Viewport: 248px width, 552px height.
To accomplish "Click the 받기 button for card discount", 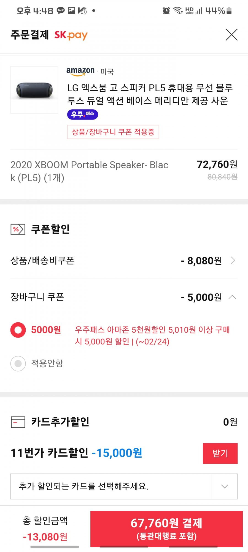I will [220, 453].
